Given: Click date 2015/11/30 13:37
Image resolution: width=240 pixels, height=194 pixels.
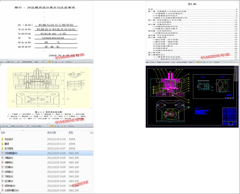Looking at the screenshot, I should coord(56,144).
